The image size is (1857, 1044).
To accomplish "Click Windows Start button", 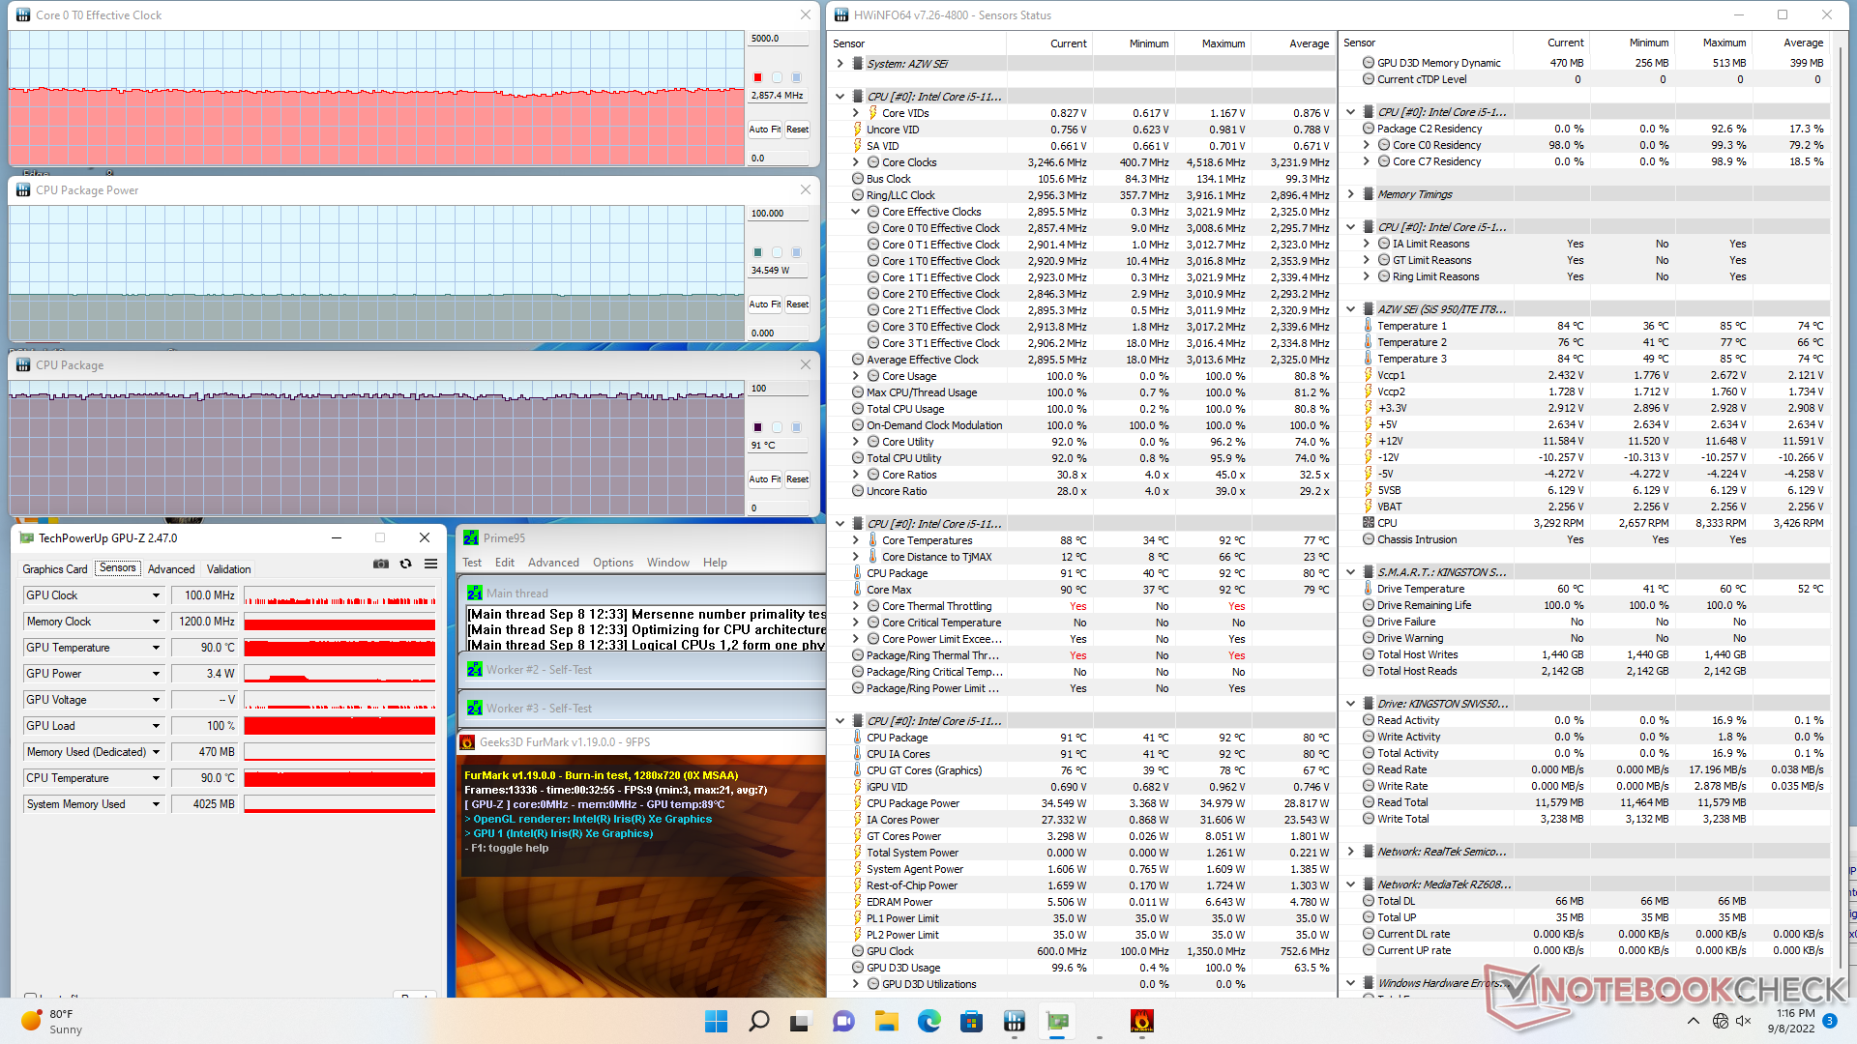I will click(716, 1021).
